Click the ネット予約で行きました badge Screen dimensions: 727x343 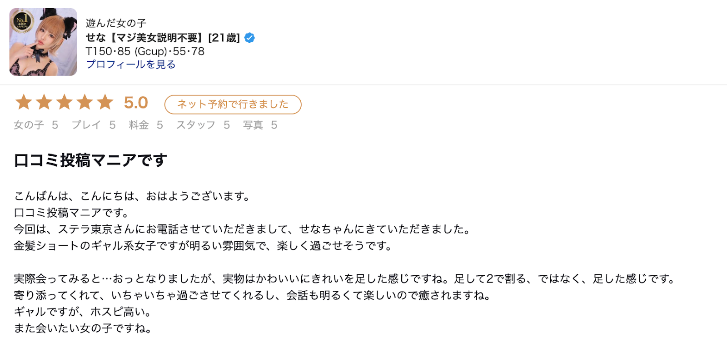[x=233, y=104]
